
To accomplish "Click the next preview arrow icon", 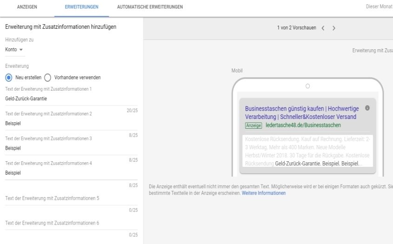I will click(334, 28).
